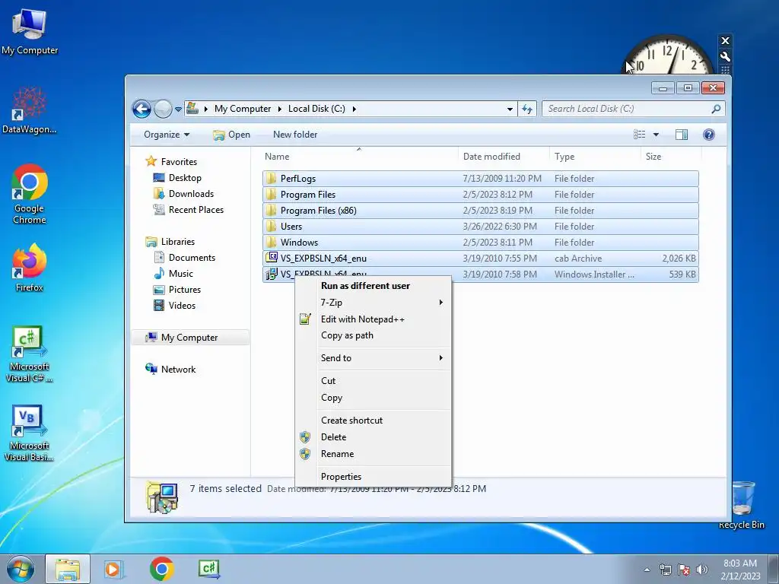Viewport: 779px width, 584px height.
Task: Expand address bar history dropdown
Action: click(x=510, y=109)
